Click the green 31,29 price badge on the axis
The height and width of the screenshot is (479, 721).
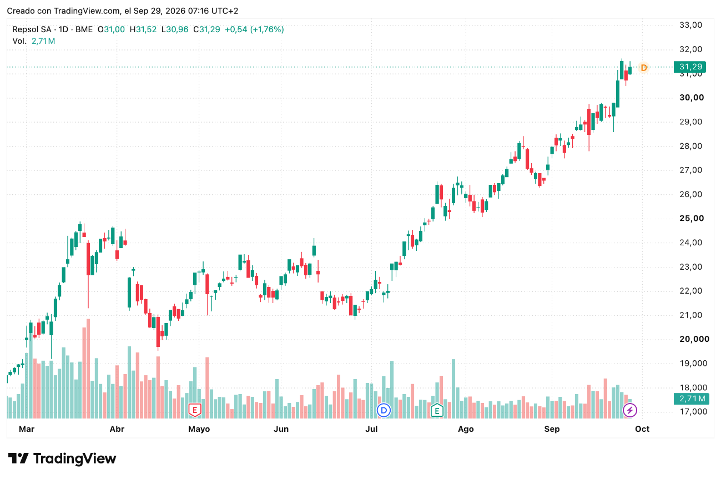tap(690, 67)
